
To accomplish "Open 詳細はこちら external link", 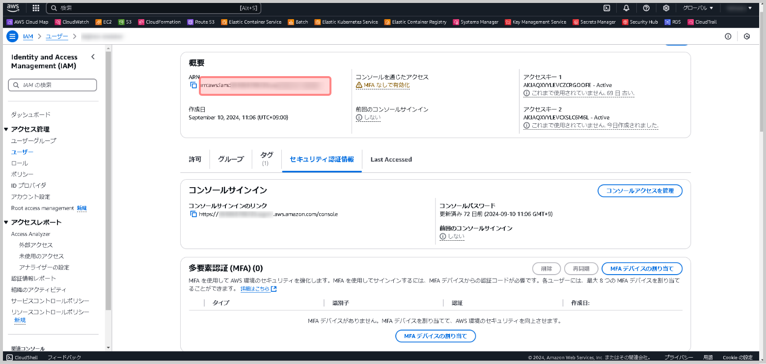I will coord(259,289).
